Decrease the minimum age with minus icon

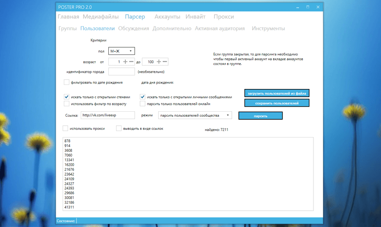pyautogui.click(x=131, y=62)
